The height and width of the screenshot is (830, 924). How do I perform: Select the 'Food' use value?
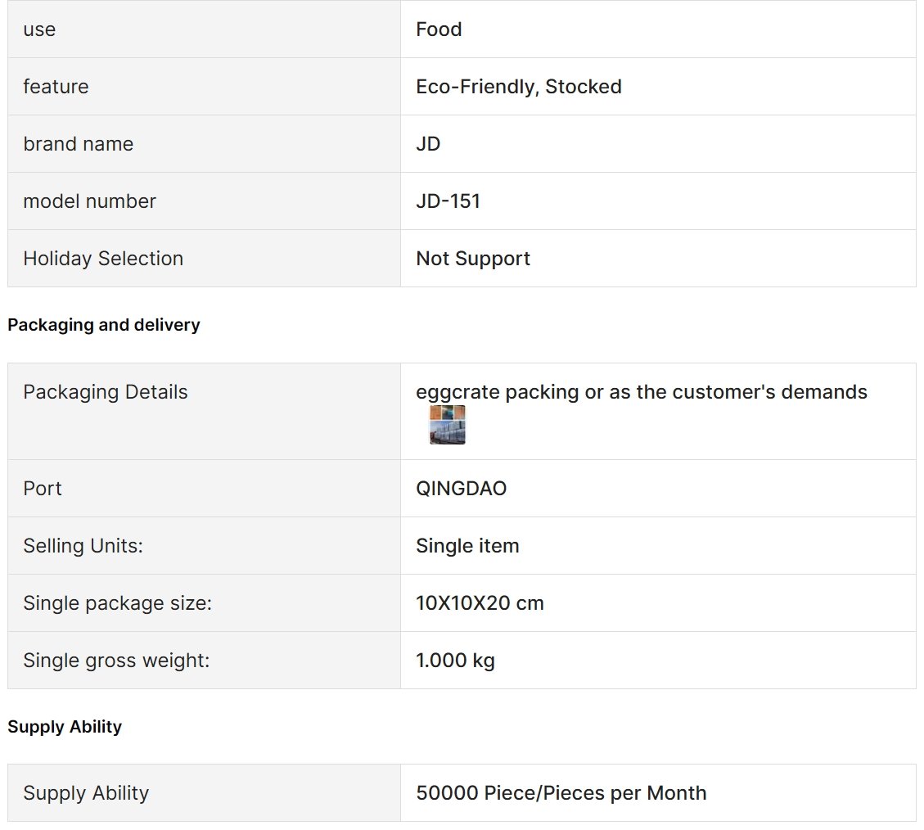439,29
